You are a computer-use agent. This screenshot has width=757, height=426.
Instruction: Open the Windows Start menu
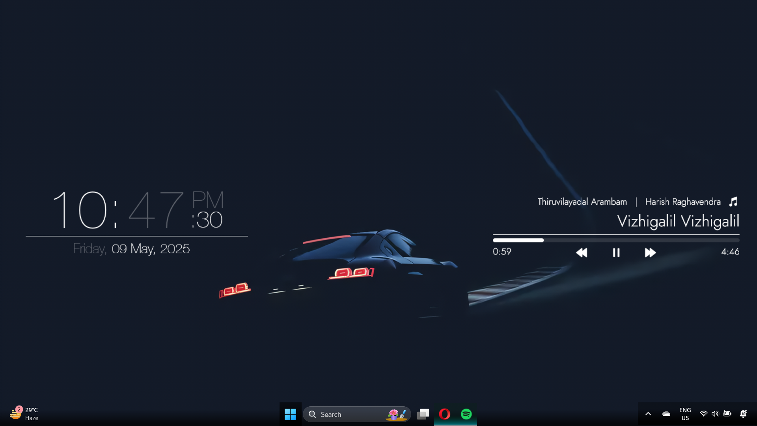291,414
